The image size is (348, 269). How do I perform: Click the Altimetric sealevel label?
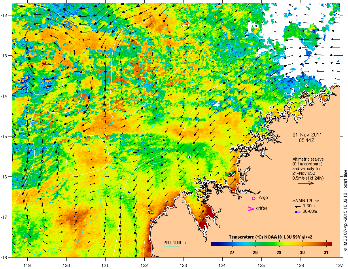tap(308, 159)
